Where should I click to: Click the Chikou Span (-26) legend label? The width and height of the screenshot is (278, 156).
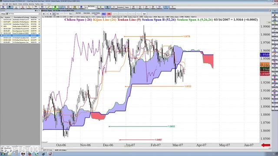(x=78, y=19)
